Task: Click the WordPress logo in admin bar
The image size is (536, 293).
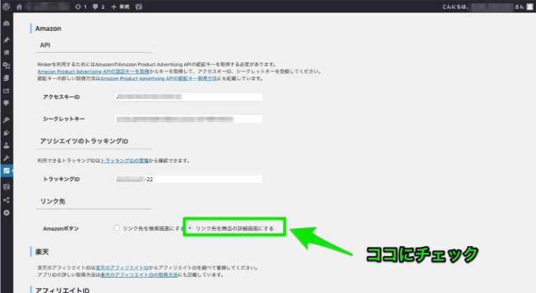Action: tap(6, 6)
